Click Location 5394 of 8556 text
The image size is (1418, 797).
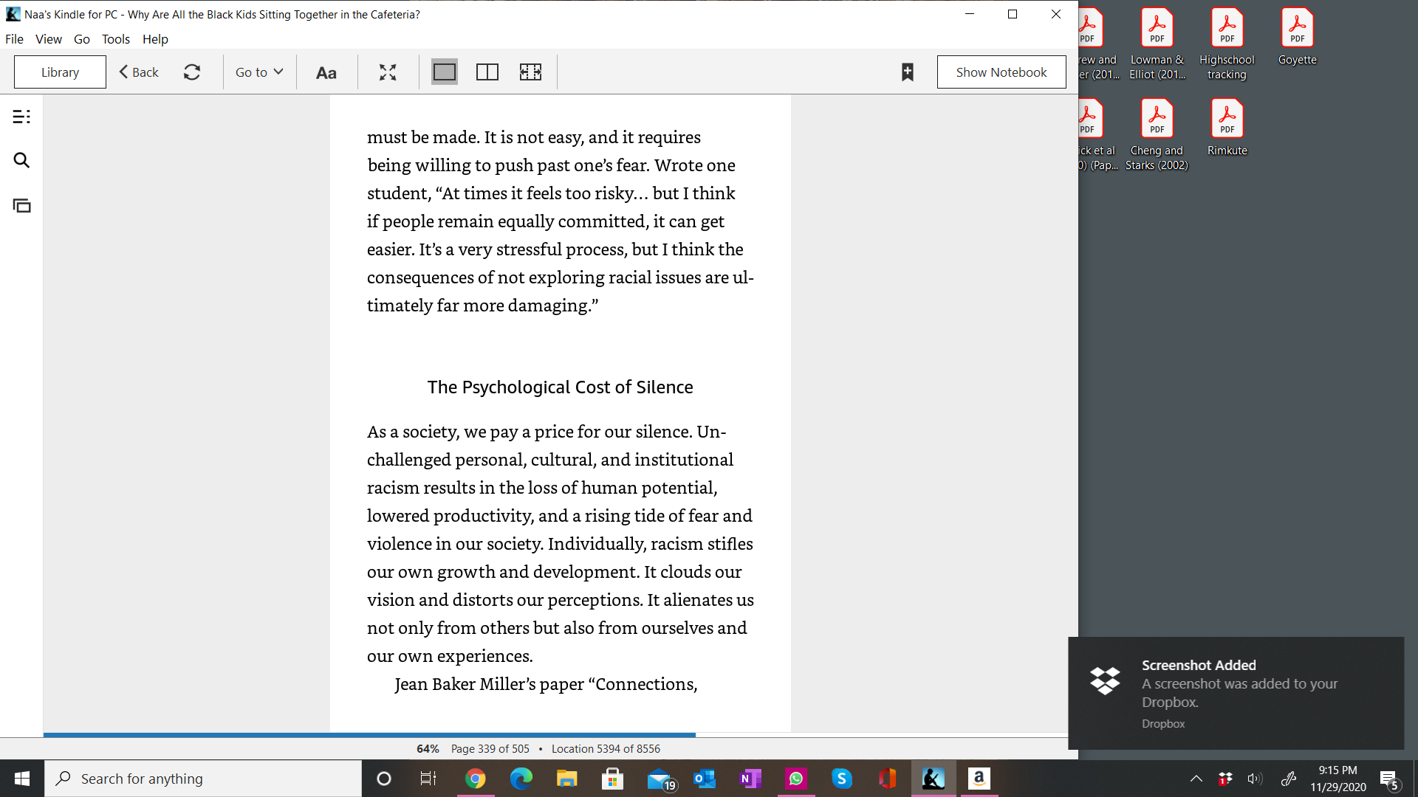(x=606, y=748)
